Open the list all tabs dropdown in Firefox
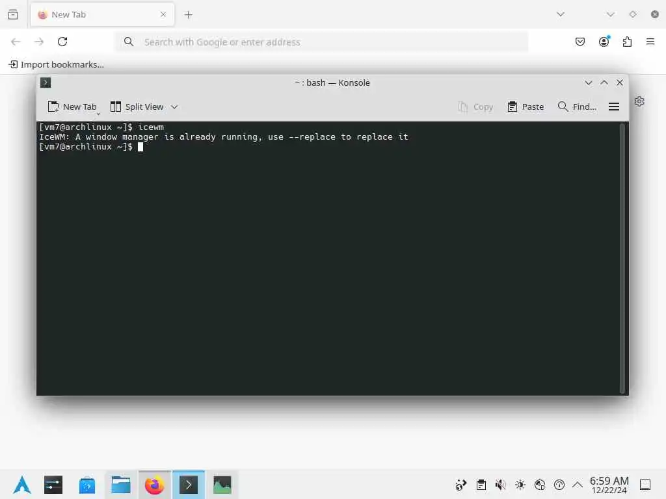666x499 pixels. point(561,14)
